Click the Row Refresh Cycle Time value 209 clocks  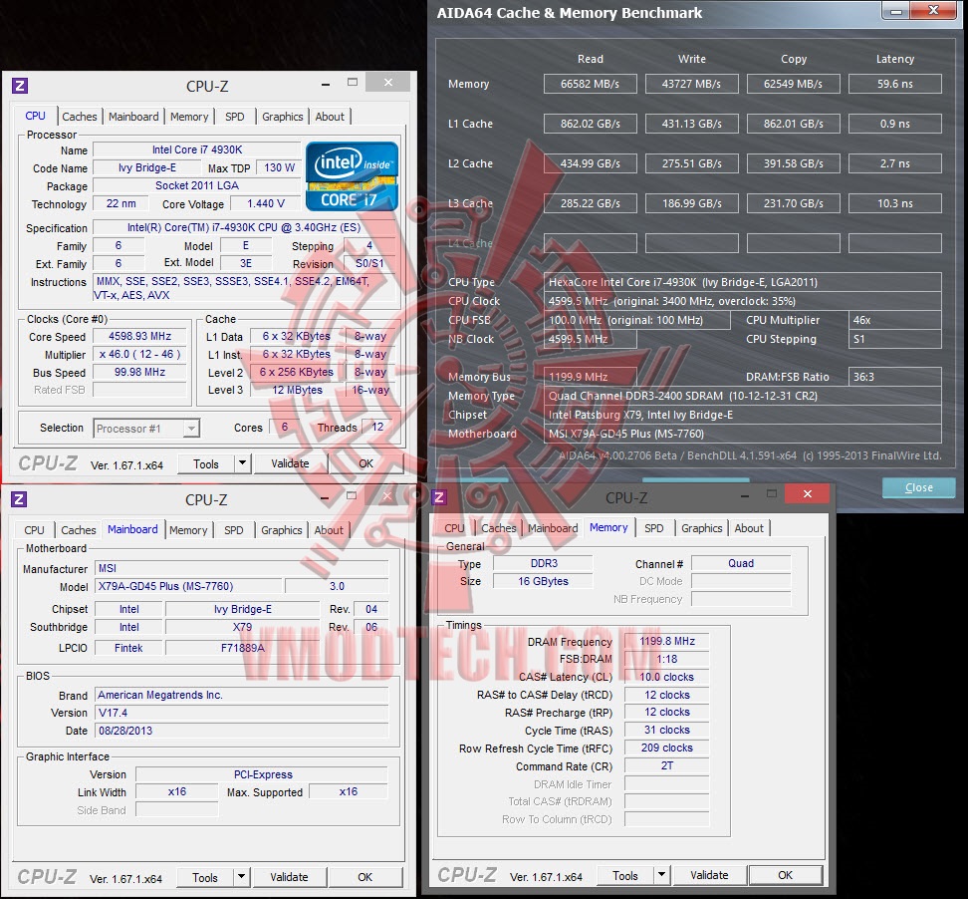[x=666, y=748]
